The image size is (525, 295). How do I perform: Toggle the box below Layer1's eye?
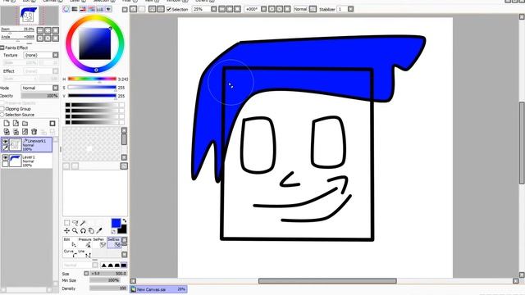point(5,164)
